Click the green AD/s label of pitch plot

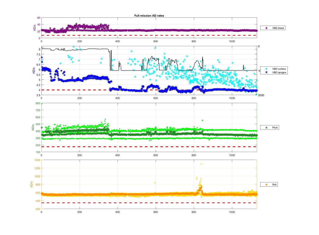click(x=33, y=128)
